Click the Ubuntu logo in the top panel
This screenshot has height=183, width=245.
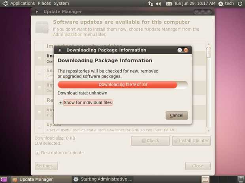point(5,4)
